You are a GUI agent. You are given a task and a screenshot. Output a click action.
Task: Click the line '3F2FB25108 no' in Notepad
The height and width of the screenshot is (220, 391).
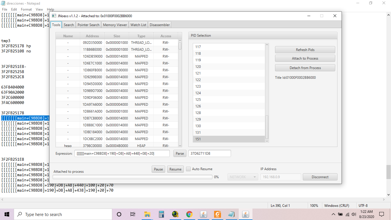(x=16, y=51)
